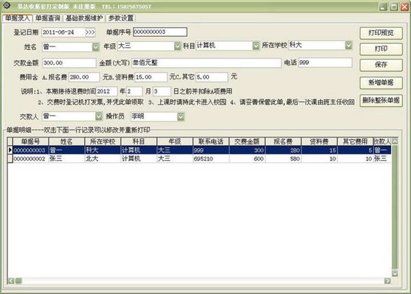Click the 其它 fee field showing 5.00
Viewport: 411px width, 294px height.
(x=212, y=77)
